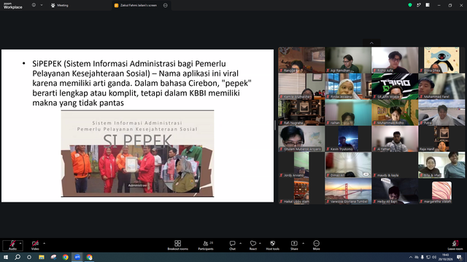Click the SiPEPEK bullet text on slide
Image resolution: width=467 pixels, height=262 pixels.
[142, 83]
